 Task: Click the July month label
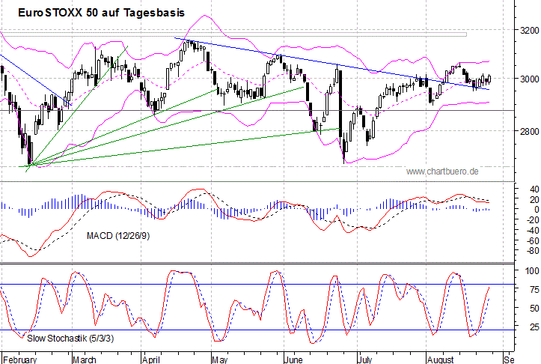[365, 360]
